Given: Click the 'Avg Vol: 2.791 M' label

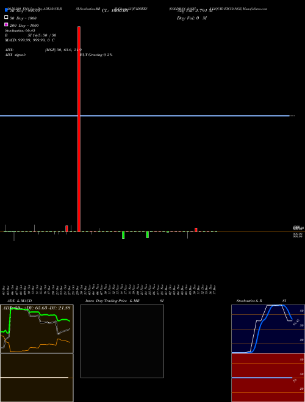Looking at the screenshot, I should (x=195, y=11).
